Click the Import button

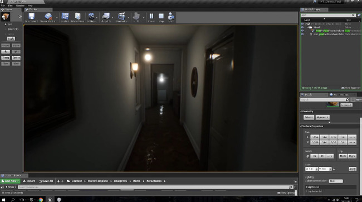pyautogui.click(x=29, y=181)
